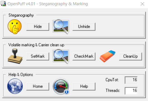Click the CpuTot: label

click(112, 80)
